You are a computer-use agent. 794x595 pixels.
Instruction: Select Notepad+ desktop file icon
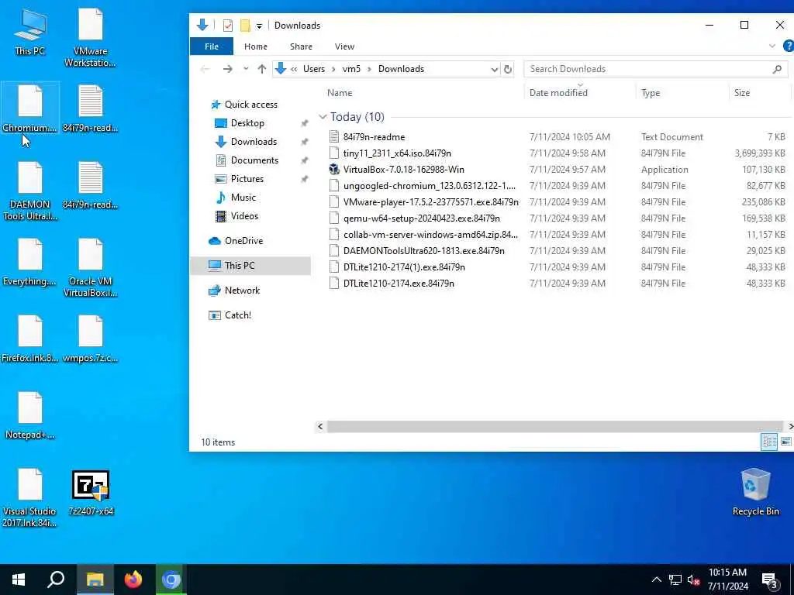(x=30, y=415)
